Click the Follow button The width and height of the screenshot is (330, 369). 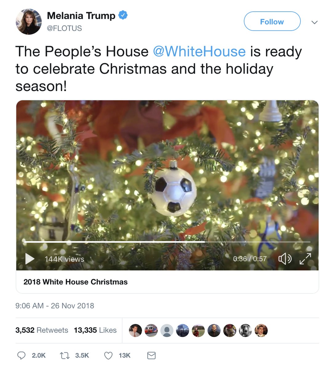coord(272,22)
